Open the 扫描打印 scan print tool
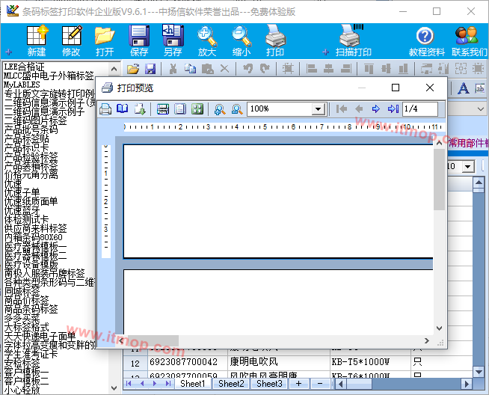 click(x=353, y=40)
